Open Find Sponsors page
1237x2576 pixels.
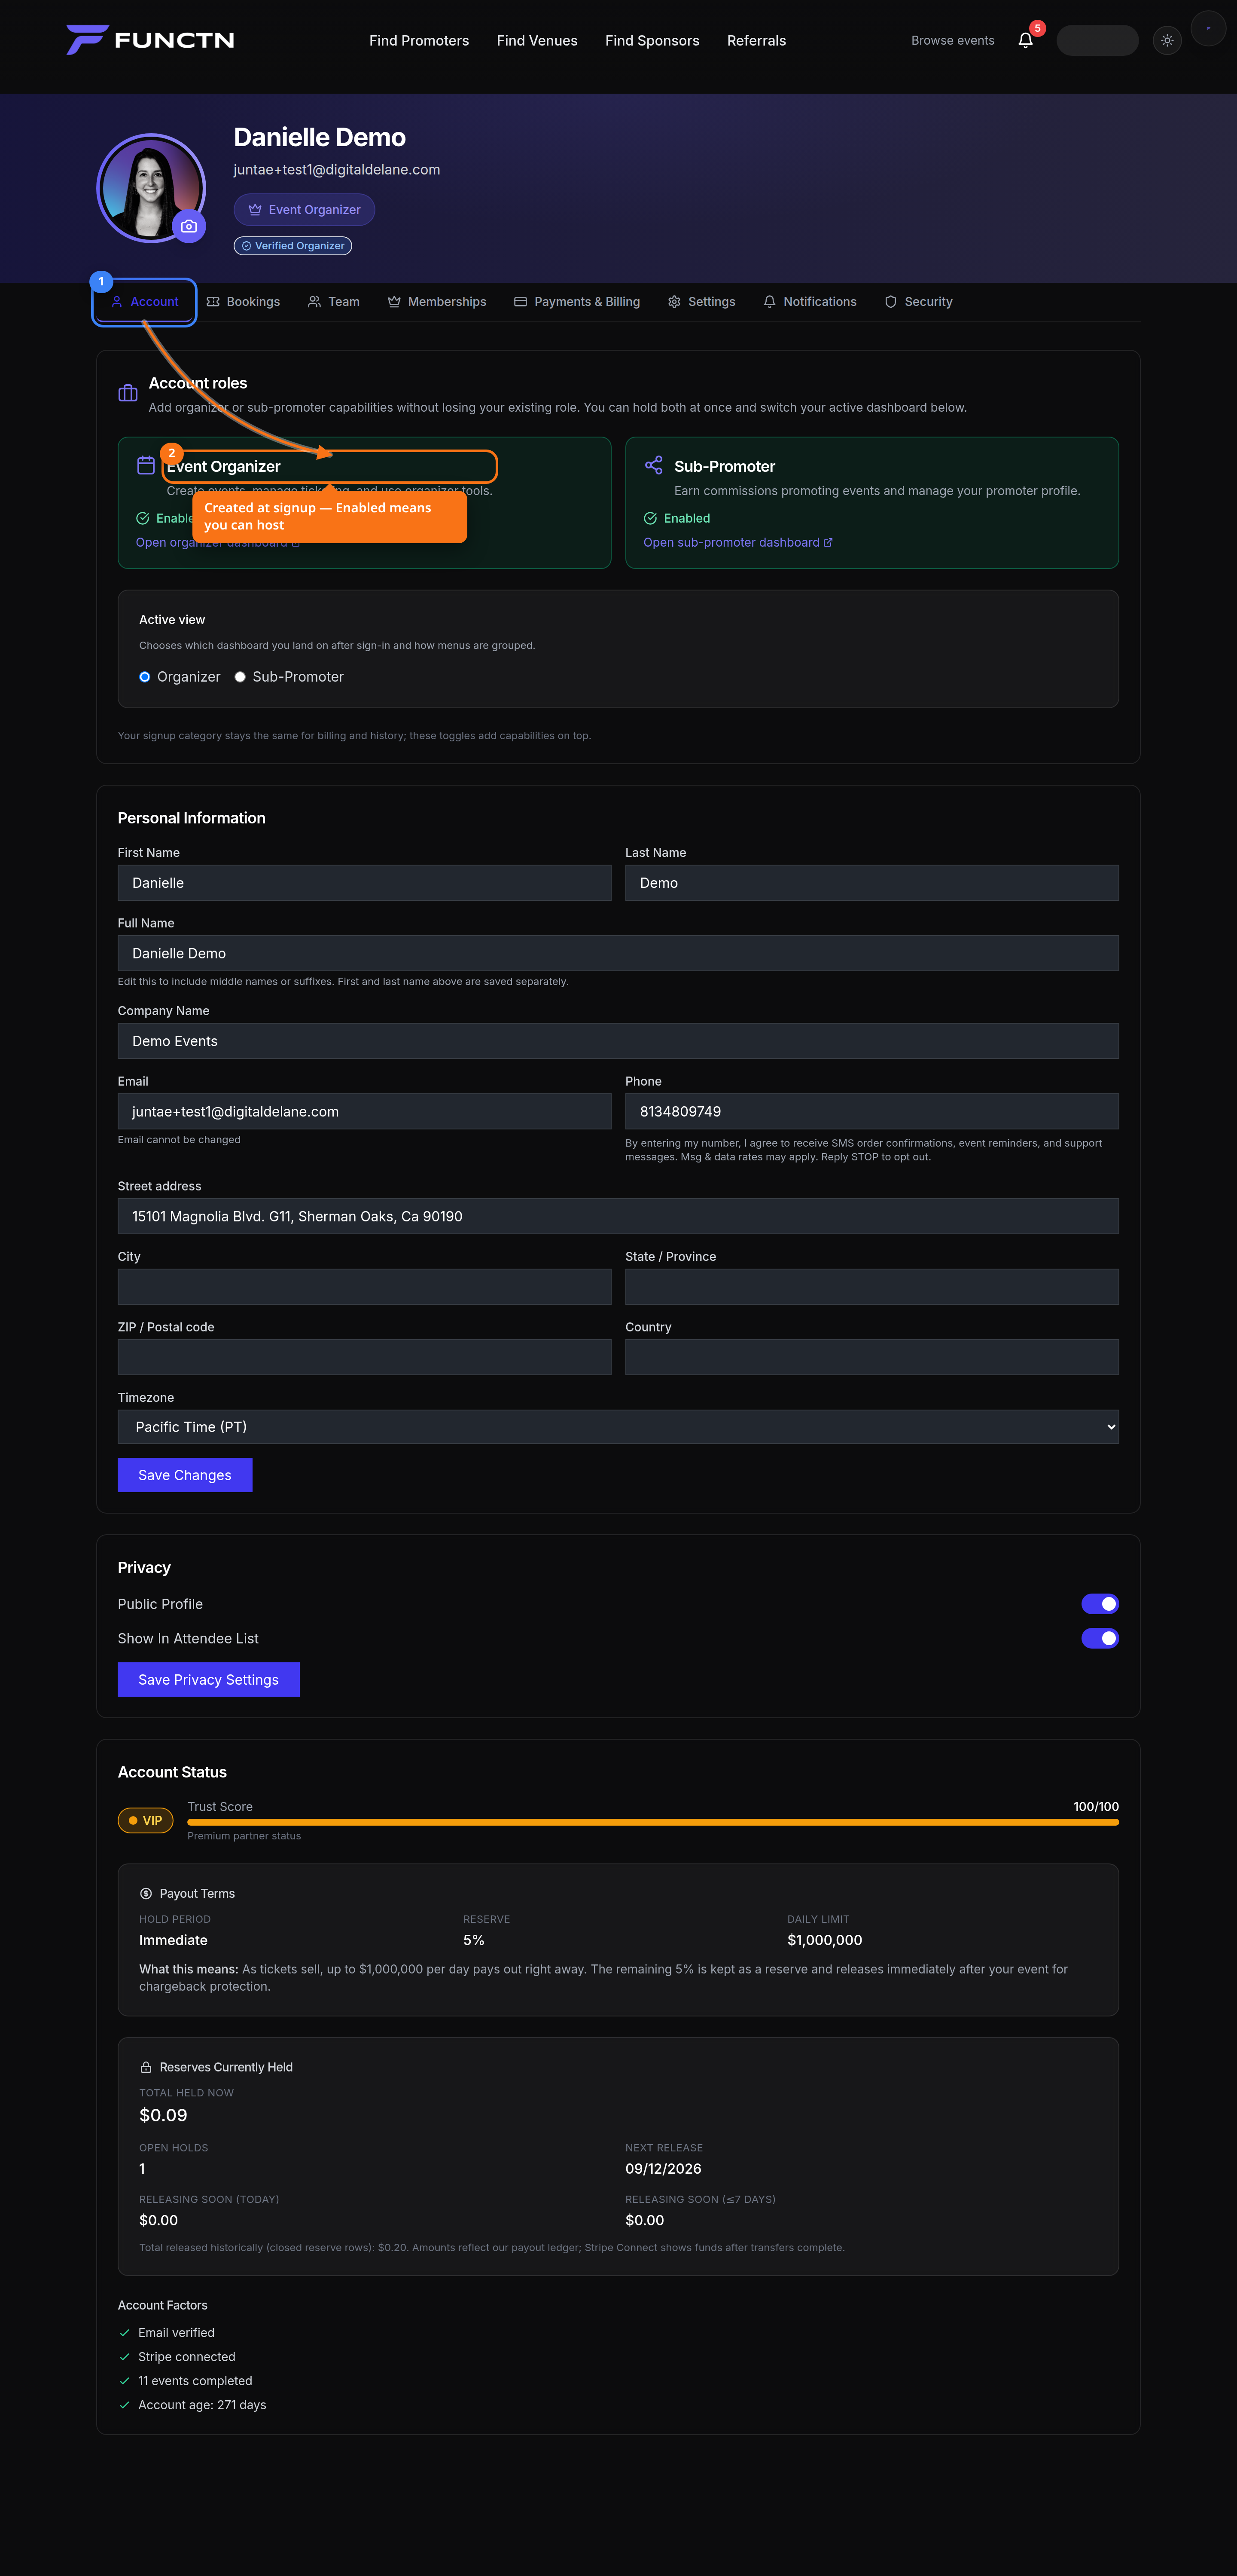click(652, 41)
